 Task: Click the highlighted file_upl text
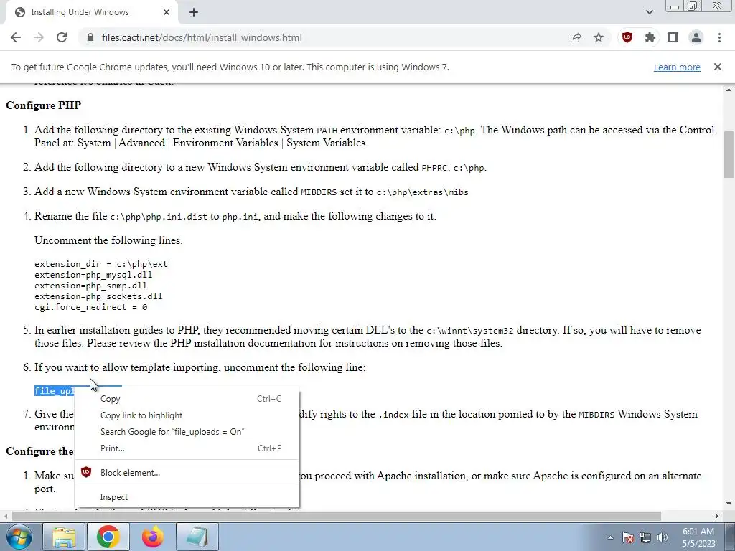pos(55,391)
